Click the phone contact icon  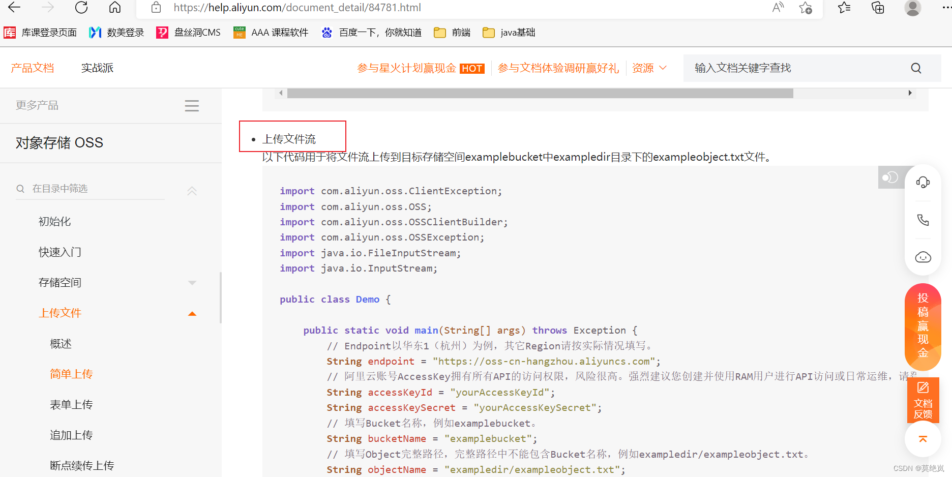click(923, 220)
